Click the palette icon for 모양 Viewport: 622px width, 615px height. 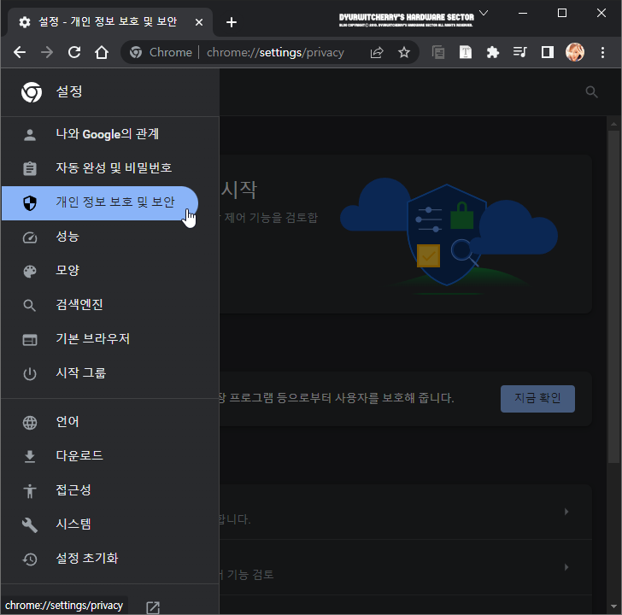pyautogui.click(x=30, y=272)
